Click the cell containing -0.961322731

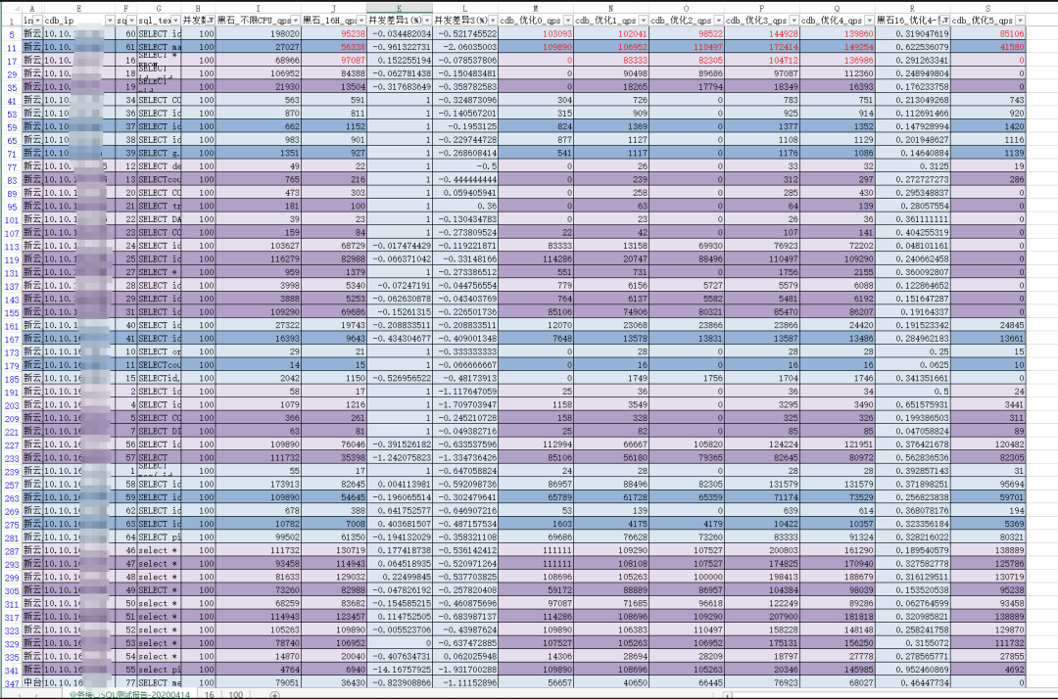(400, 47)
